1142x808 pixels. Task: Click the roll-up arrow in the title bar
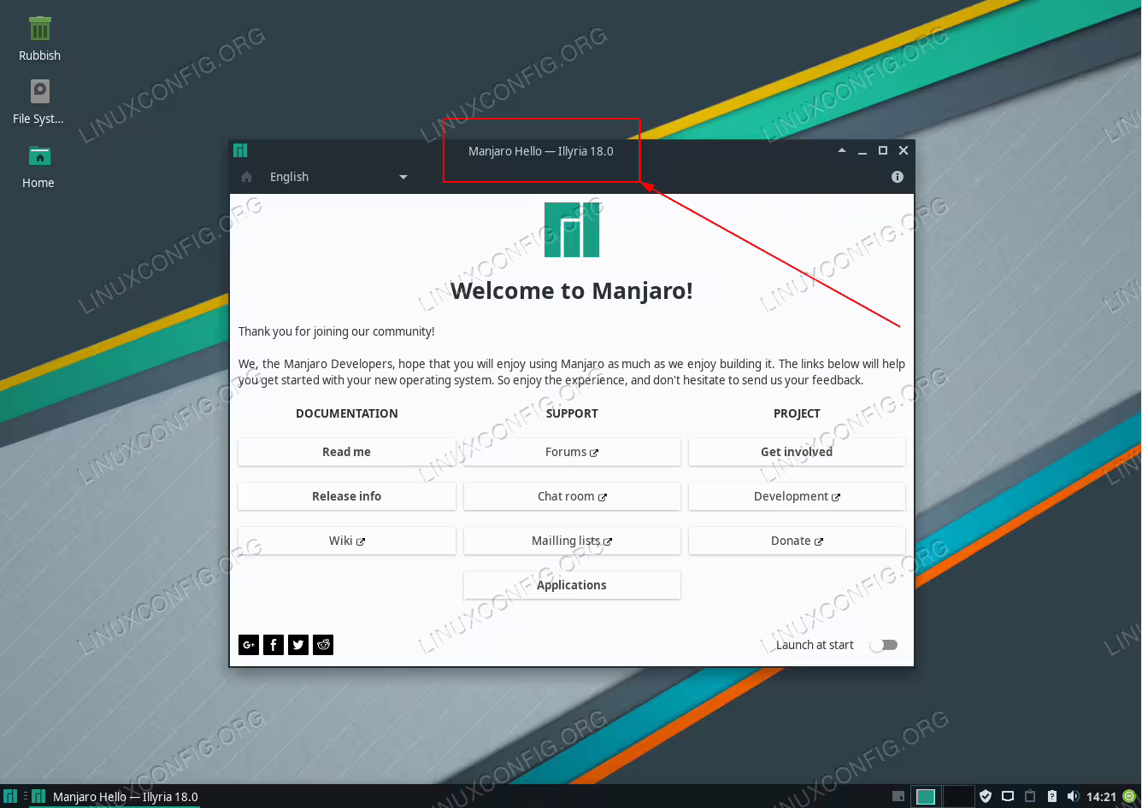pyautogui.click(x=842, y=150)
